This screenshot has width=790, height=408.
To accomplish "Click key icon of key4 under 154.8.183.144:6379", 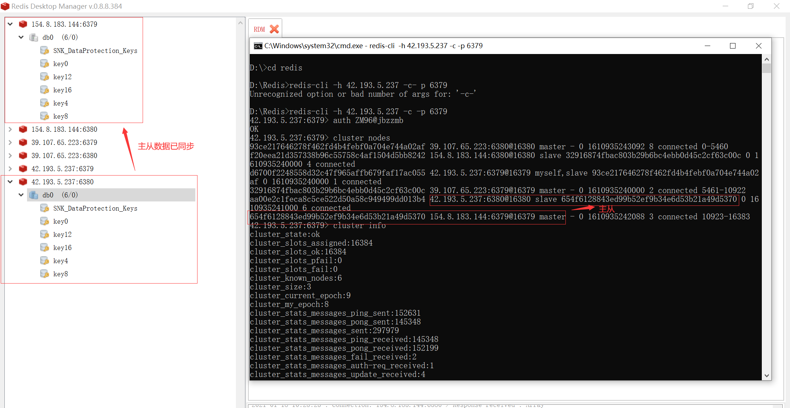I will (x=45, y=103).
